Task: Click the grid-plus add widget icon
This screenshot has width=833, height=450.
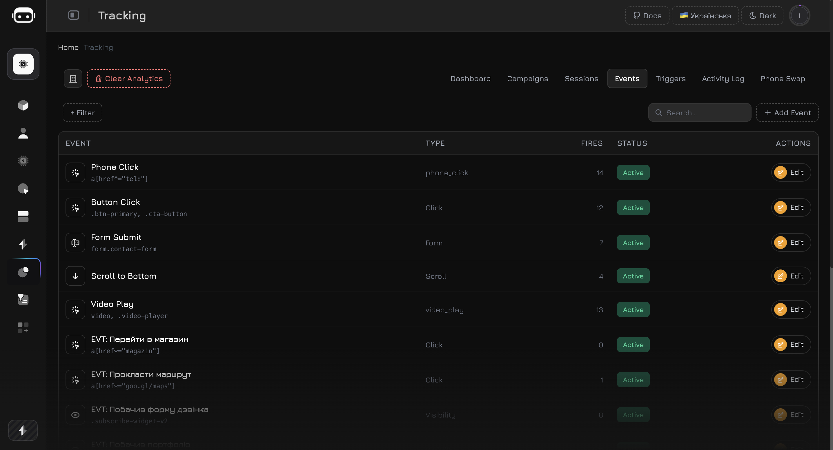Action: click(x=23, y=327)
